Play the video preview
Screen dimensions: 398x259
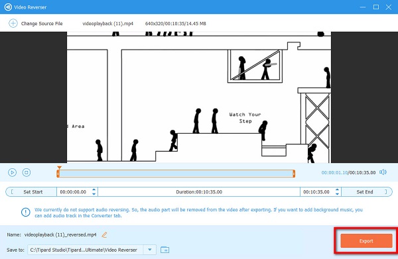pos(12,173)
